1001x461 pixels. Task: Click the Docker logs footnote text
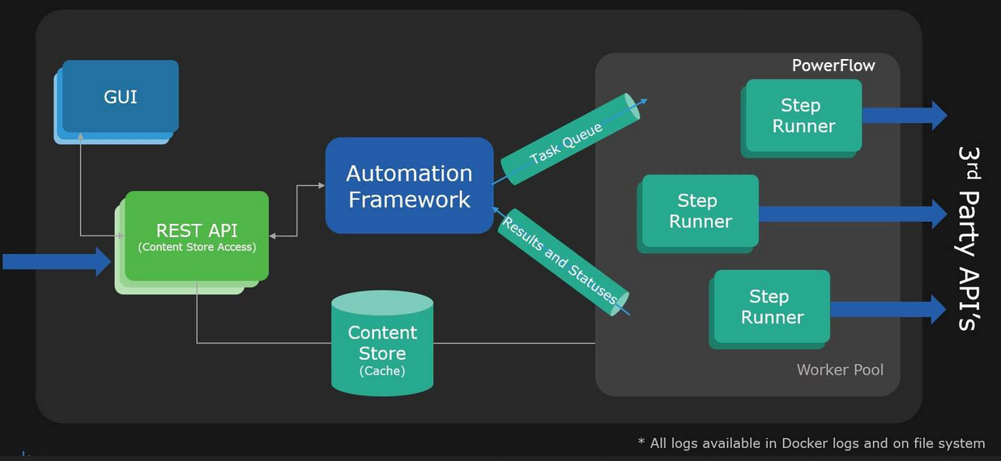(811, 443)
